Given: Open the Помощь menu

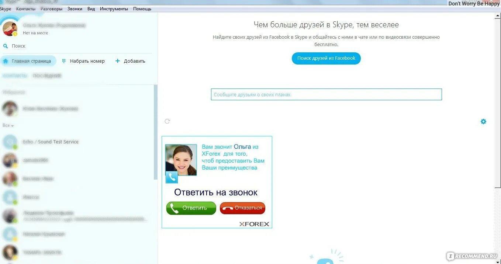Looking at the screenshot, I should [142, 9].
